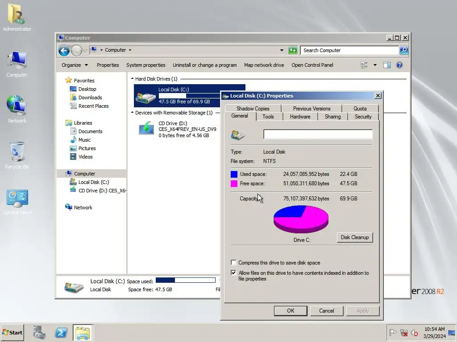Click the drive icon in Properties General tab
This screenshot has height=342, width=457.
(x=237, y=135)
